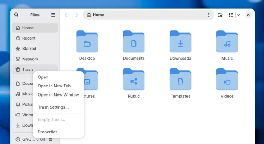The height and width of the screenshot is (144, 264).
Task: Select the Downloads folder in main view
Action: 180,41
